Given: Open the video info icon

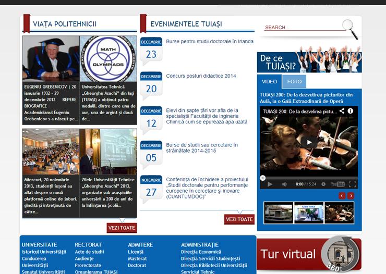Looking at the screenshot, I should [351, 111].
